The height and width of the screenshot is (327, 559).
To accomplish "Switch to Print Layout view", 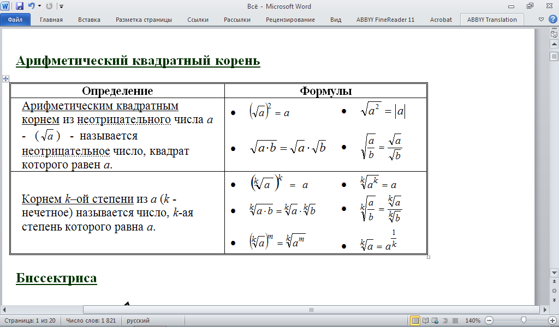I will (415, 320).
